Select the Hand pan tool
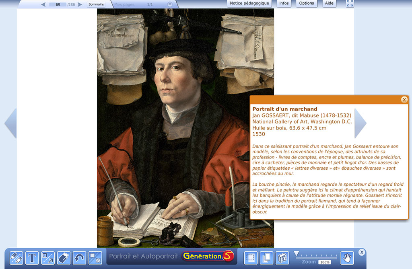Image resolution: width=412 pixels, height=269 pixels. (347, 258)
